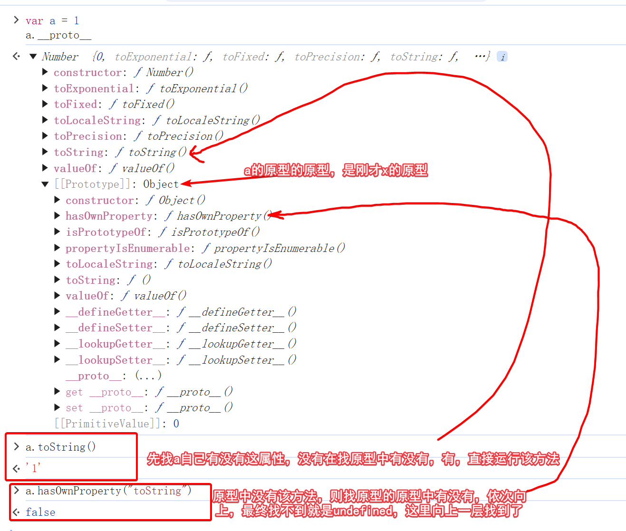Click the [[PrimitiveValue]]: 0 row
This screenshot has width=626, height=531.
coord(117,424)
